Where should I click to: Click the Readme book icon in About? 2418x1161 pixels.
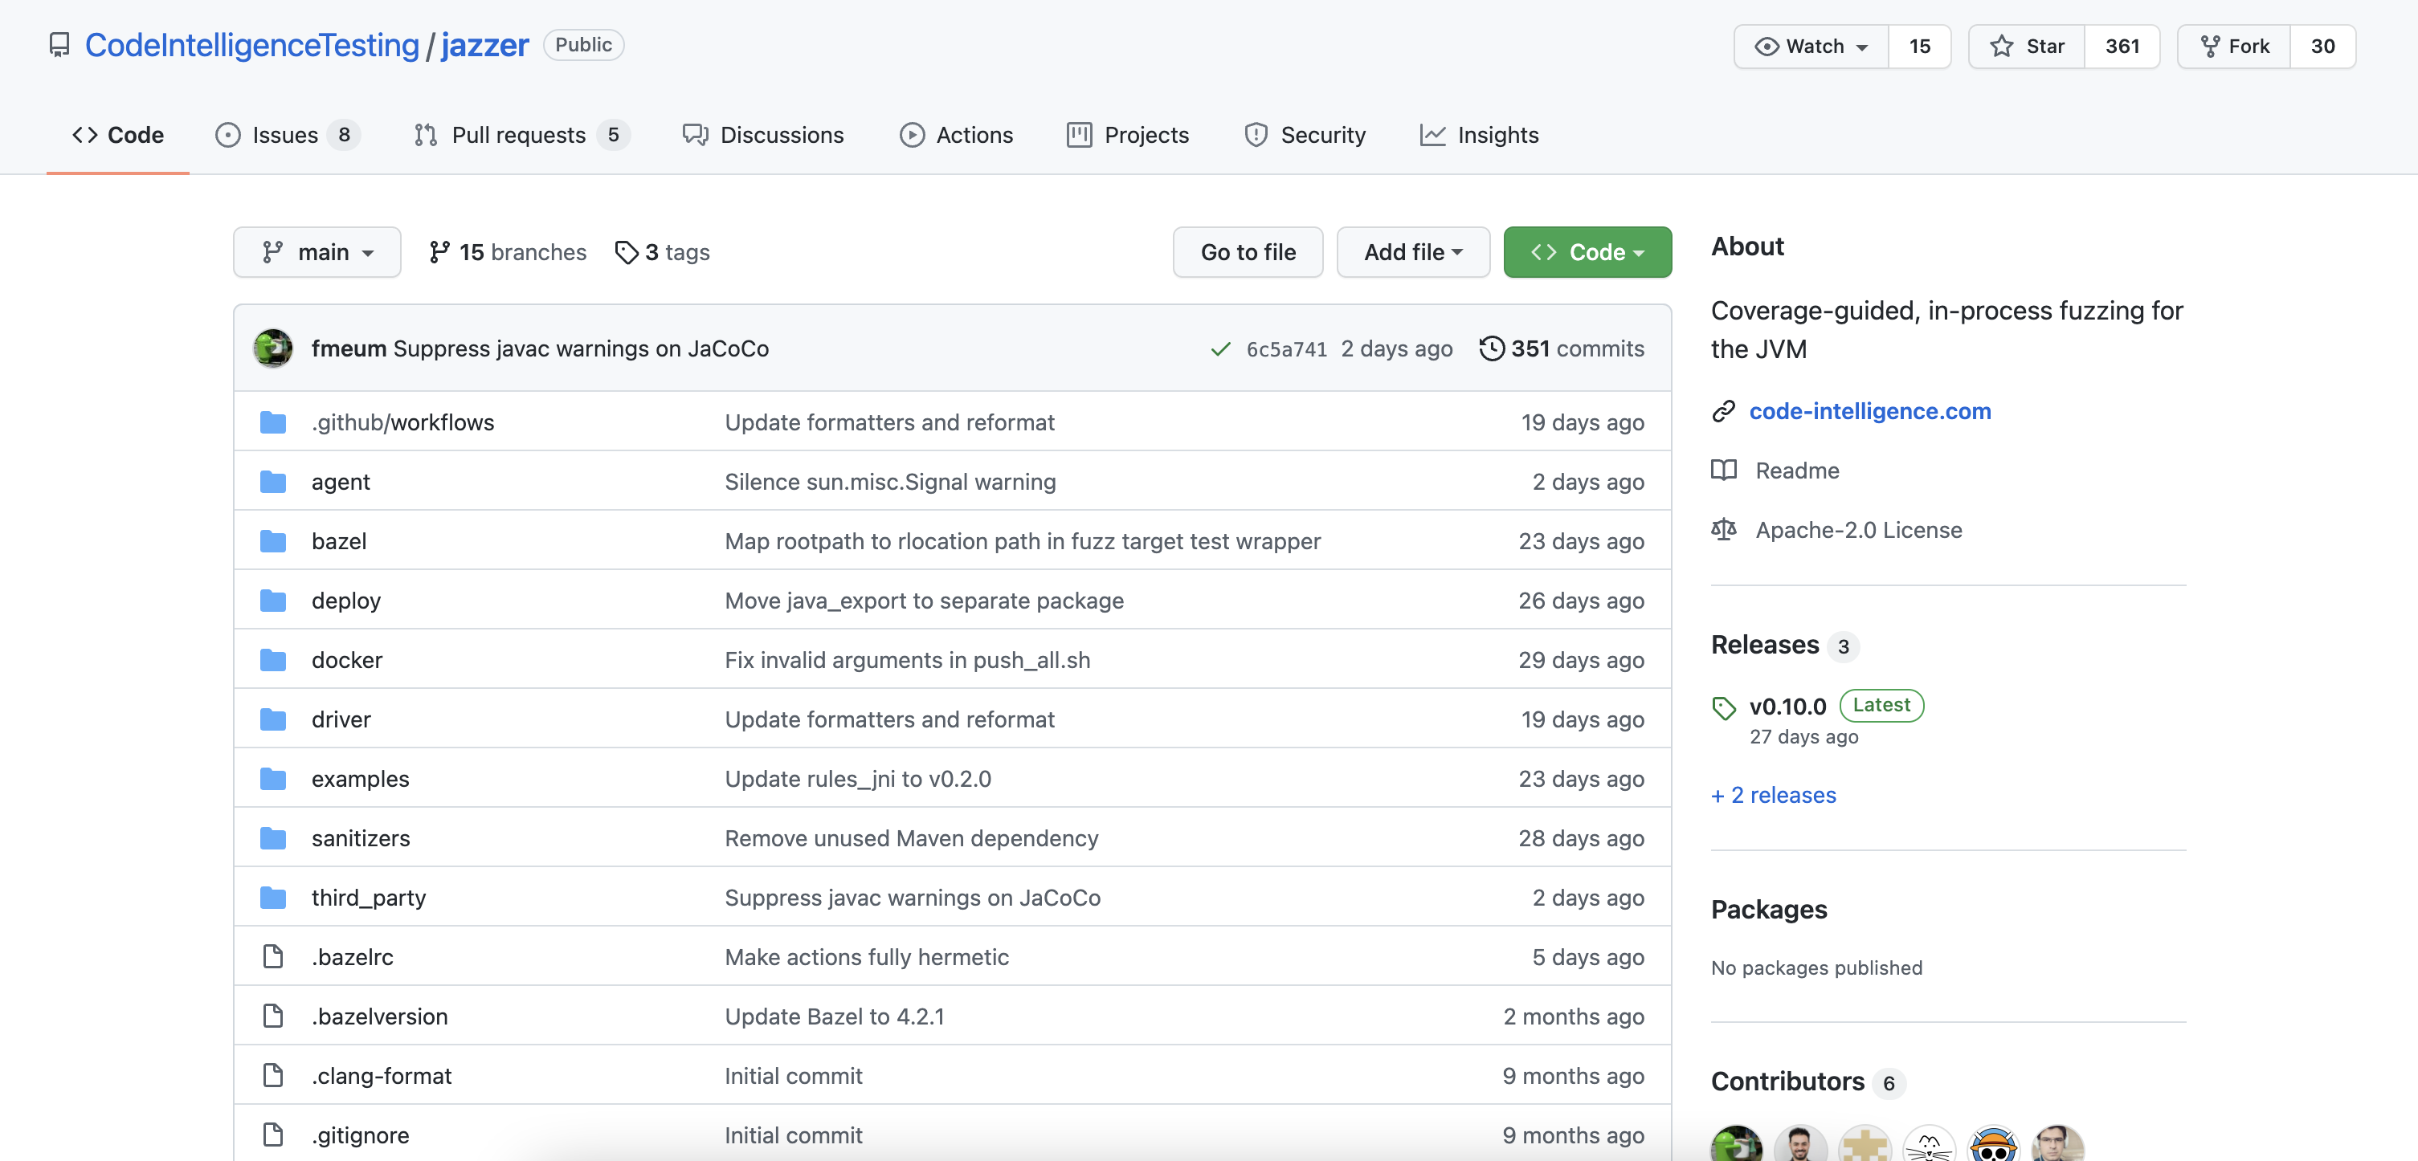1723,470
